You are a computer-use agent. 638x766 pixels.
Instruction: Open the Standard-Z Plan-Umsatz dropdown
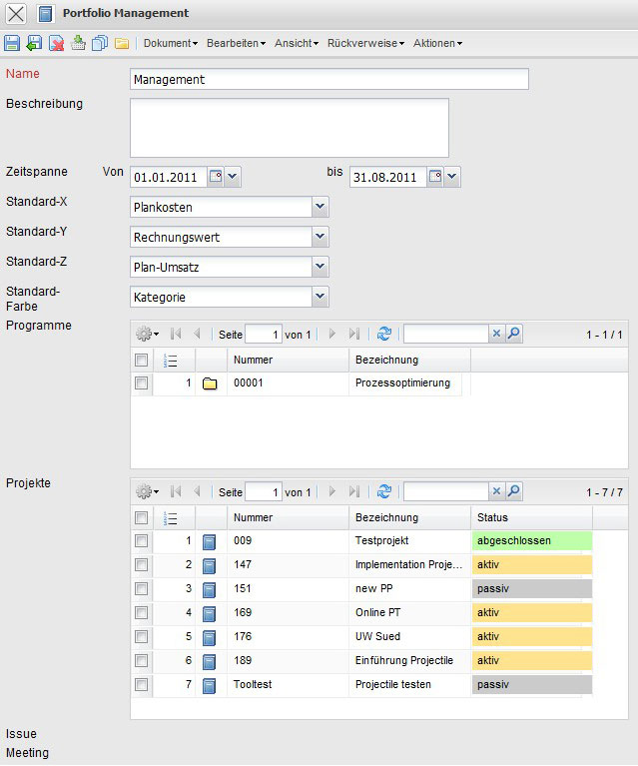(x=319, y=267)
